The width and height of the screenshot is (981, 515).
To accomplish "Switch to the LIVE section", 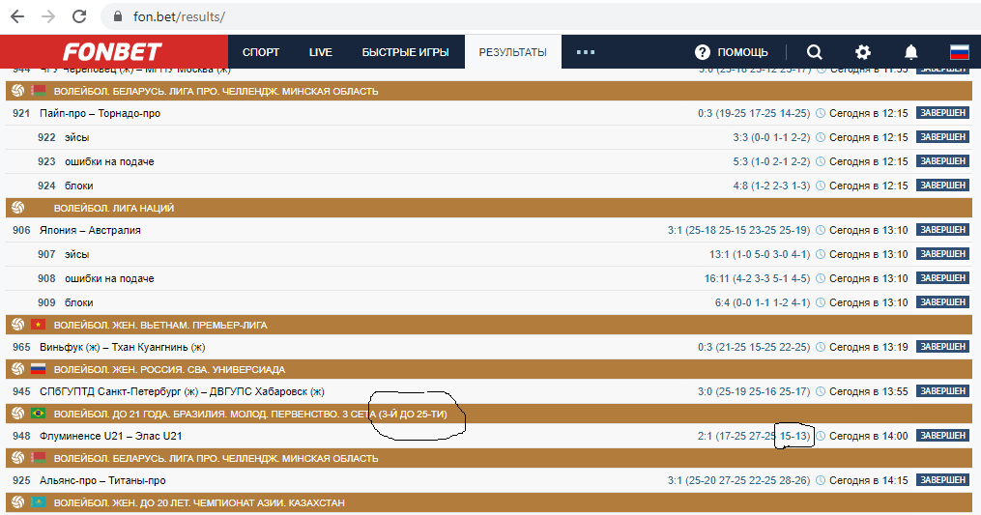I will click(x=321, y=52).
